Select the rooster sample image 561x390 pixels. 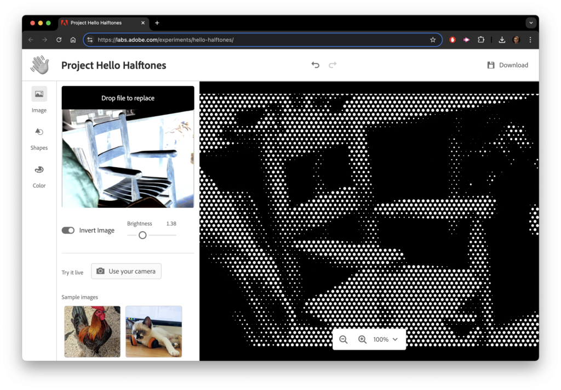92,331
